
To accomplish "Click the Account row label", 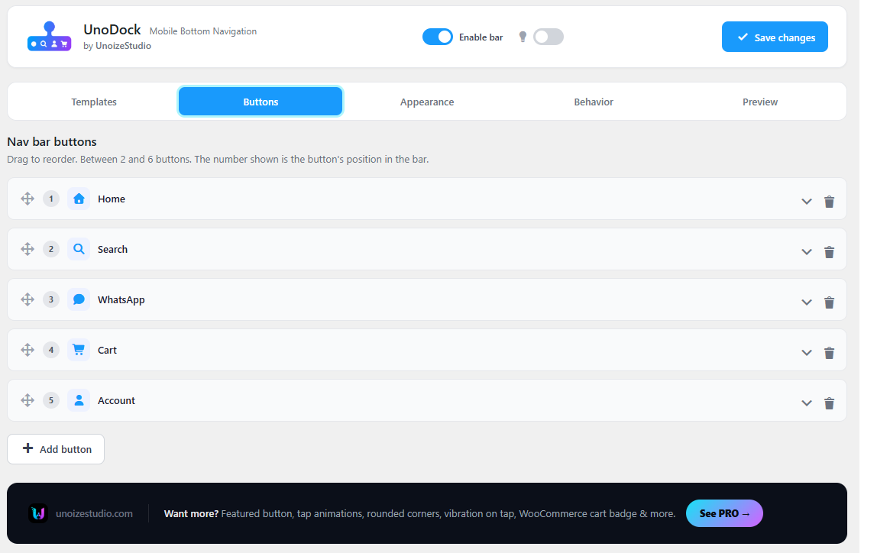I will (116, 400).
